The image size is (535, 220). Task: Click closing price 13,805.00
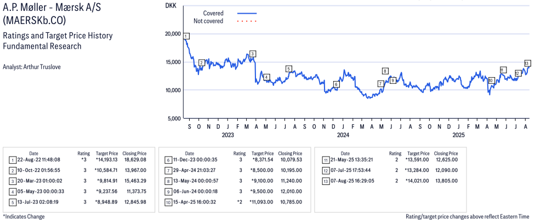pos(446,181)
